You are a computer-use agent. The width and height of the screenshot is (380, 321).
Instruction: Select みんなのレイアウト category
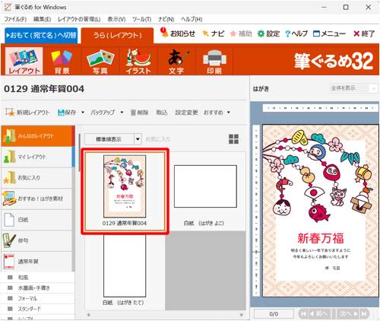(x=38, y=136)
